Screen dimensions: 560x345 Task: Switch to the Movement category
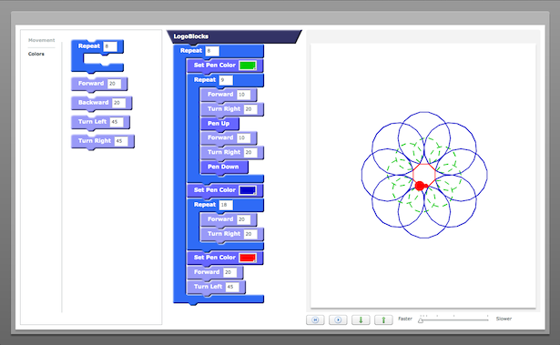(41, 40)
